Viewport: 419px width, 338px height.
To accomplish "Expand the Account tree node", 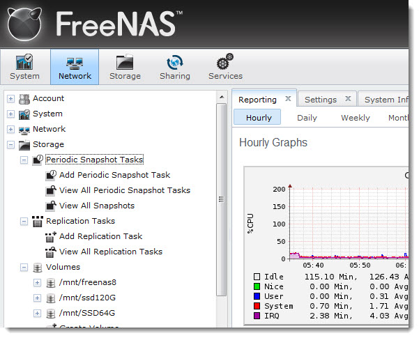I will (10, 99).
